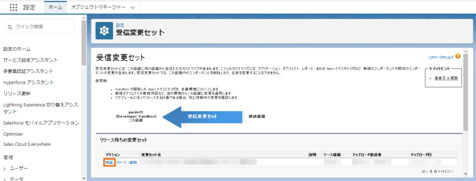Switch to the ホーム tab

[55, 8]
